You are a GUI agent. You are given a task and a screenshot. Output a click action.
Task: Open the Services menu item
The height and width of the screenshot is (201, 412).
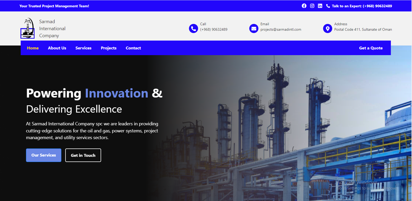pyautogui.click(x=83, y=48)
